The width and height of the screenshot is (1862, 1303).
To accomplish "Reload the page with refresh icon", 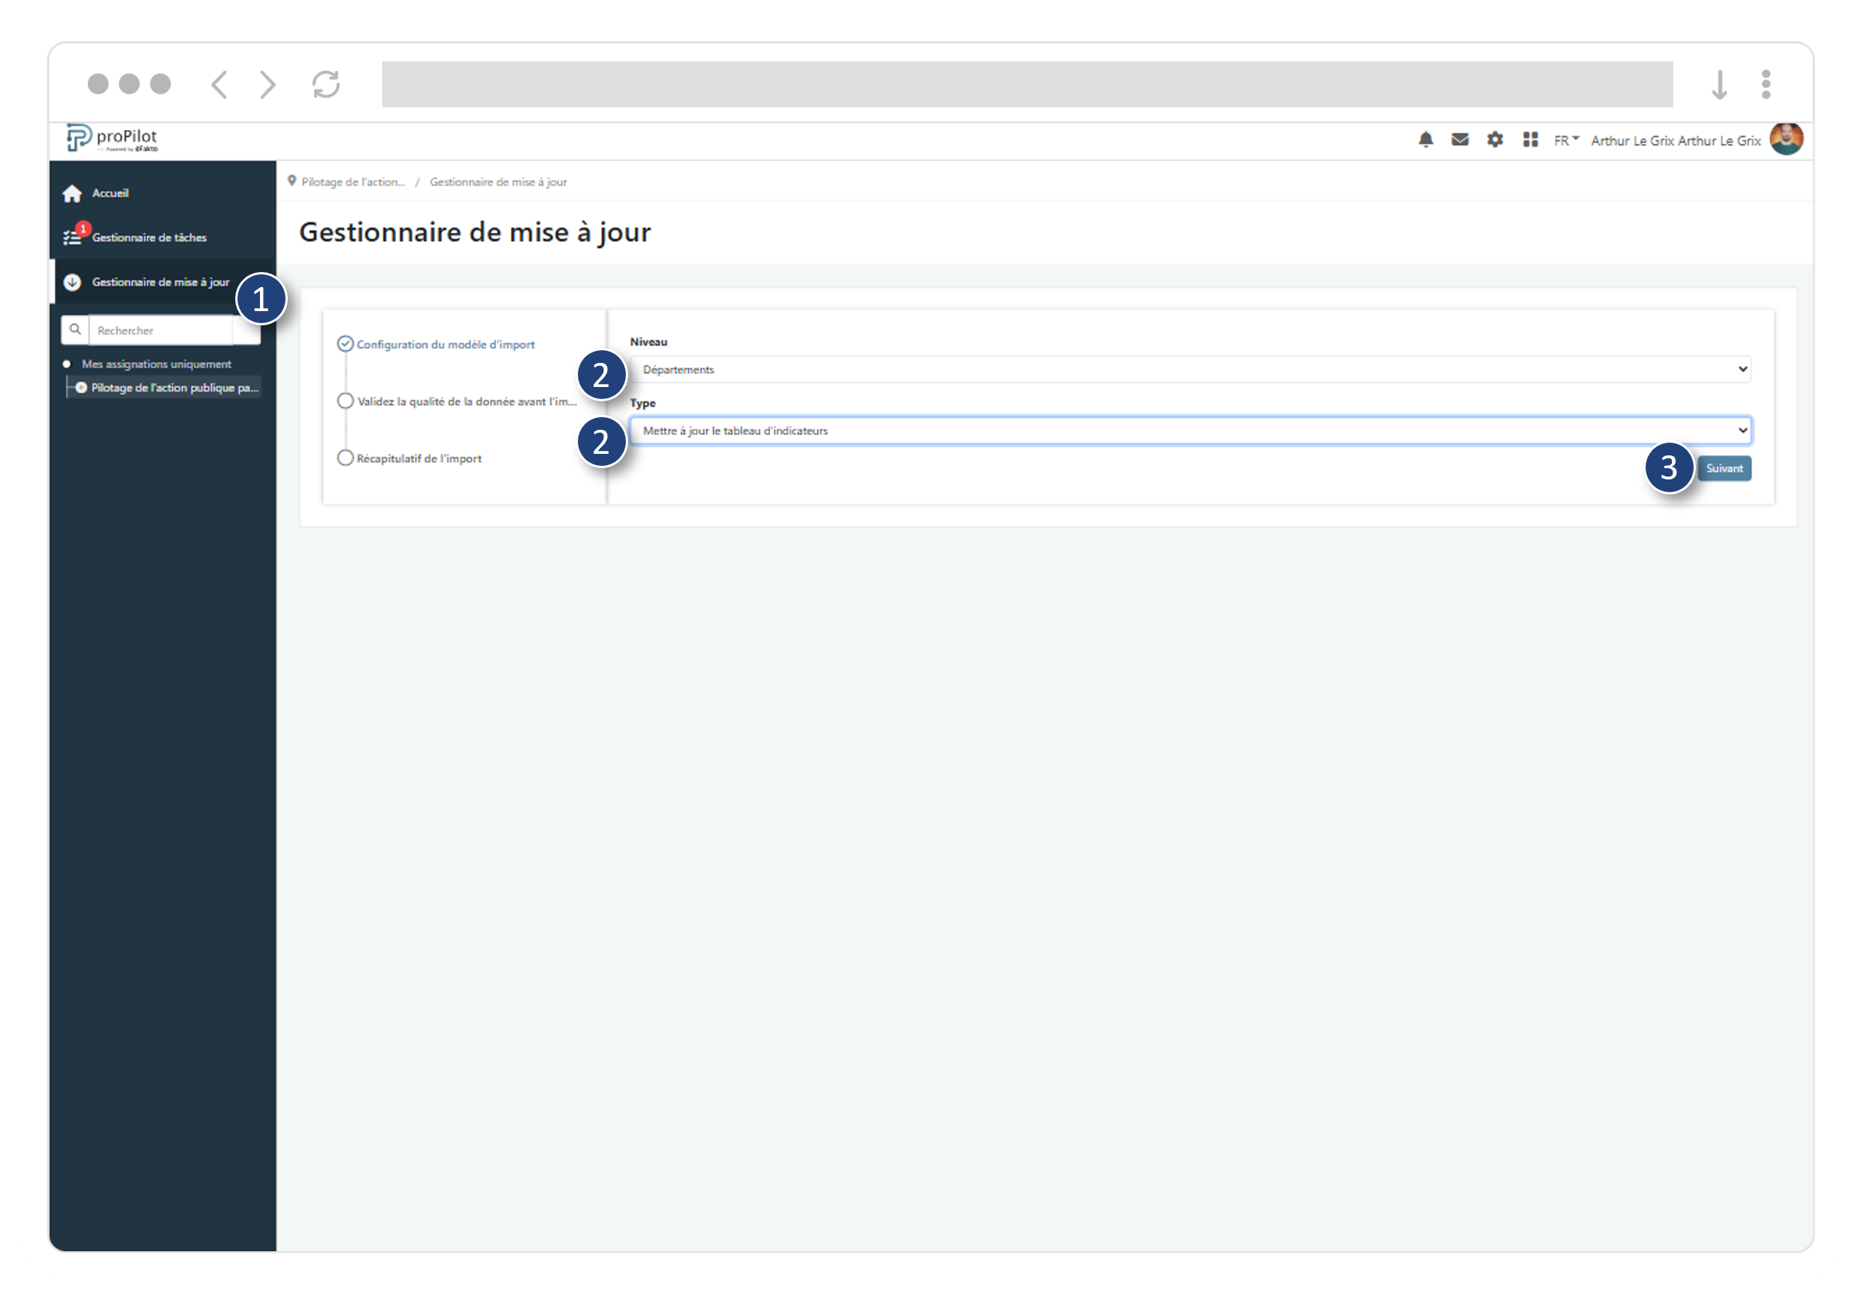I will coord(326,84).
